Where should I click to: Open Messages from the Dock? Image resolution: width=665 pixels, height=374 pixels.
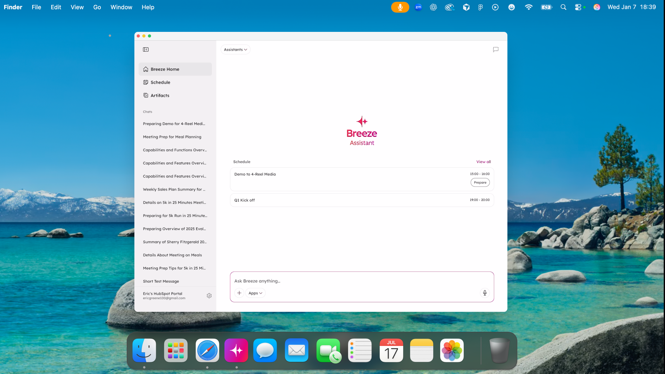point(265,350)
